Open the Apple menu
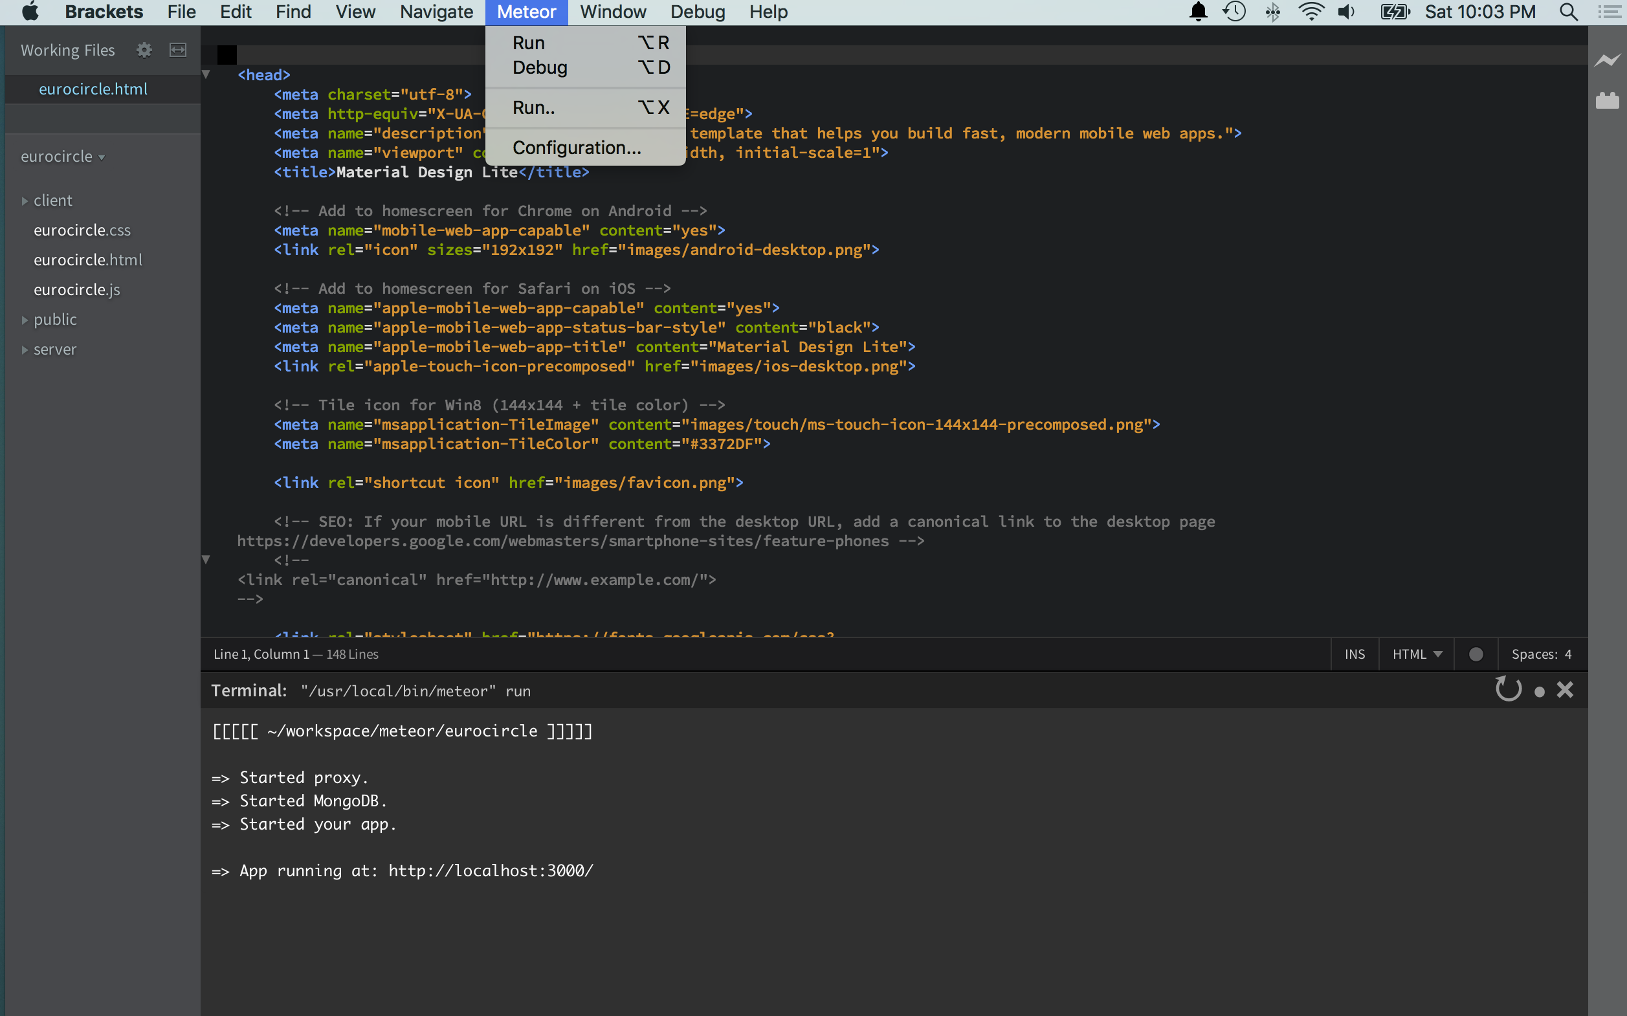 pos(30,12)
